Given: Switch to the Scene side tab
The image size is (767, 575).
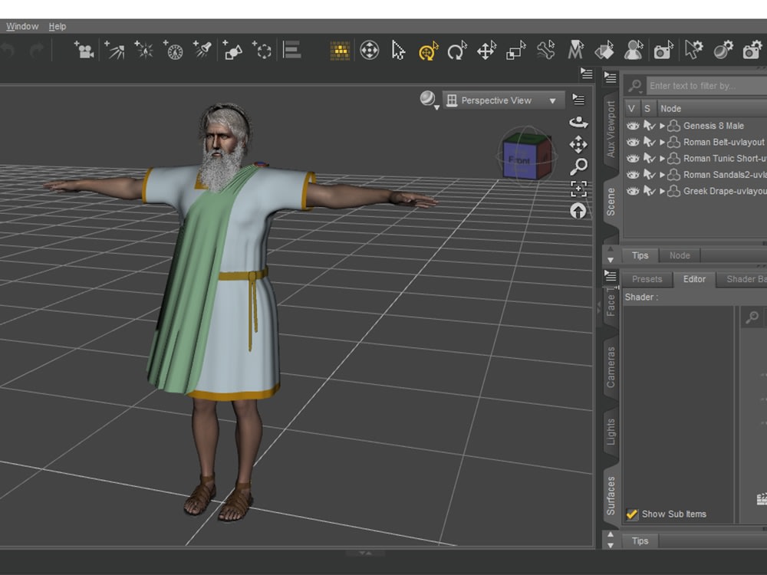Looking at the screenshot, I should (x=611, y=202).
